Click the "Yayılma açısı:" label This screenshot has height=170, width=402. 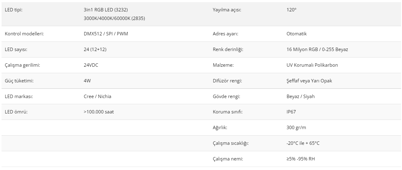click(227, 10)
